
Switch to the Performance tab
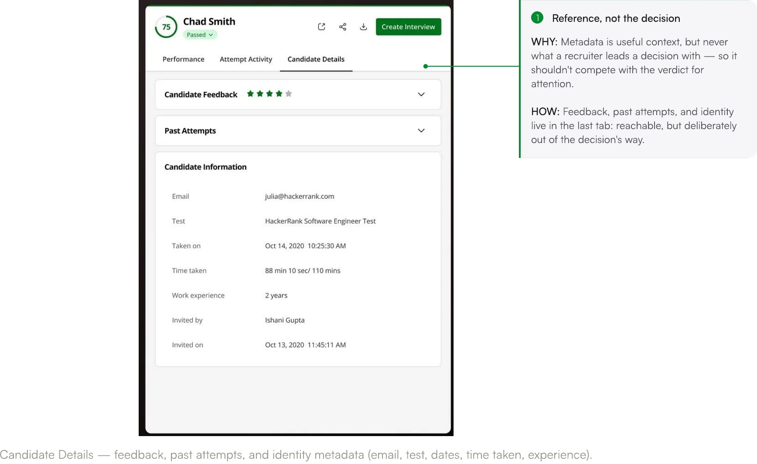(x=183, y=59)
